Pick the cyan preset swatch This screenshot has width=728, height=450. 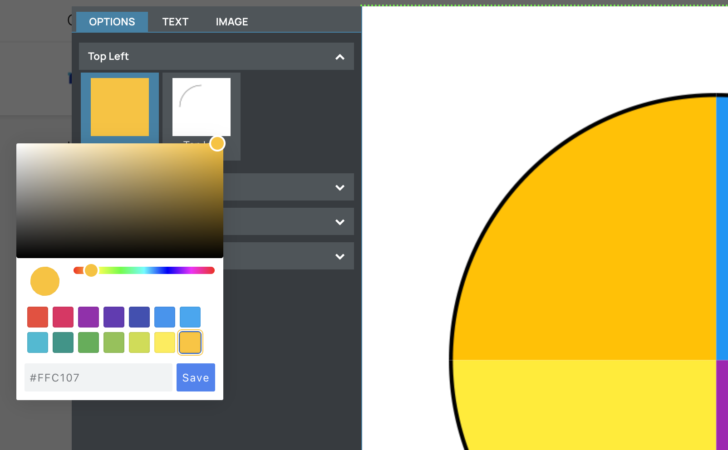click(x=38, y=342)
